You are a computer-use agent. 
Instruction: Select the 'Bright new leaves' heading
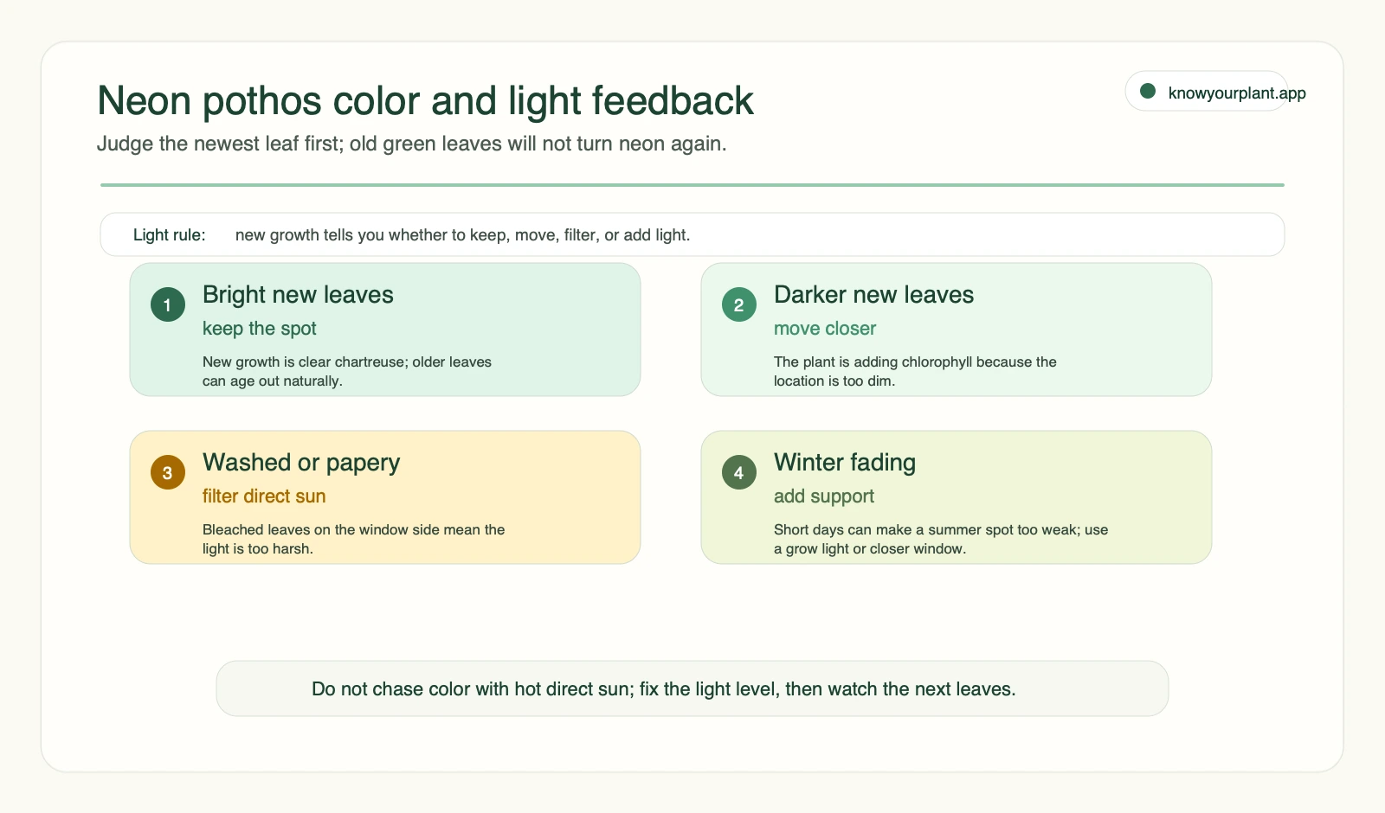tap(298, 295)
